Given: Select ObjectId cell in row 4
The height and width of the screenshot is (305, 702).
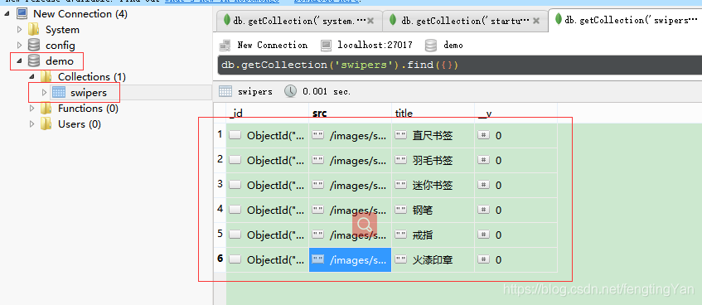Looking at the screenshot, I should pos(267,210).
